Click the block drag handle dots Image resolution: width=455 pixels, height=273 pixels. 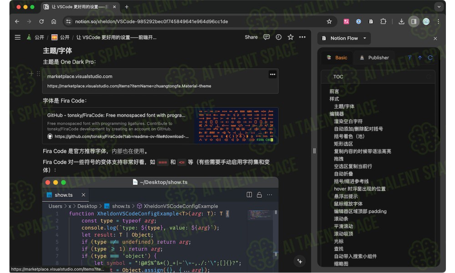[x=38, y=74]
